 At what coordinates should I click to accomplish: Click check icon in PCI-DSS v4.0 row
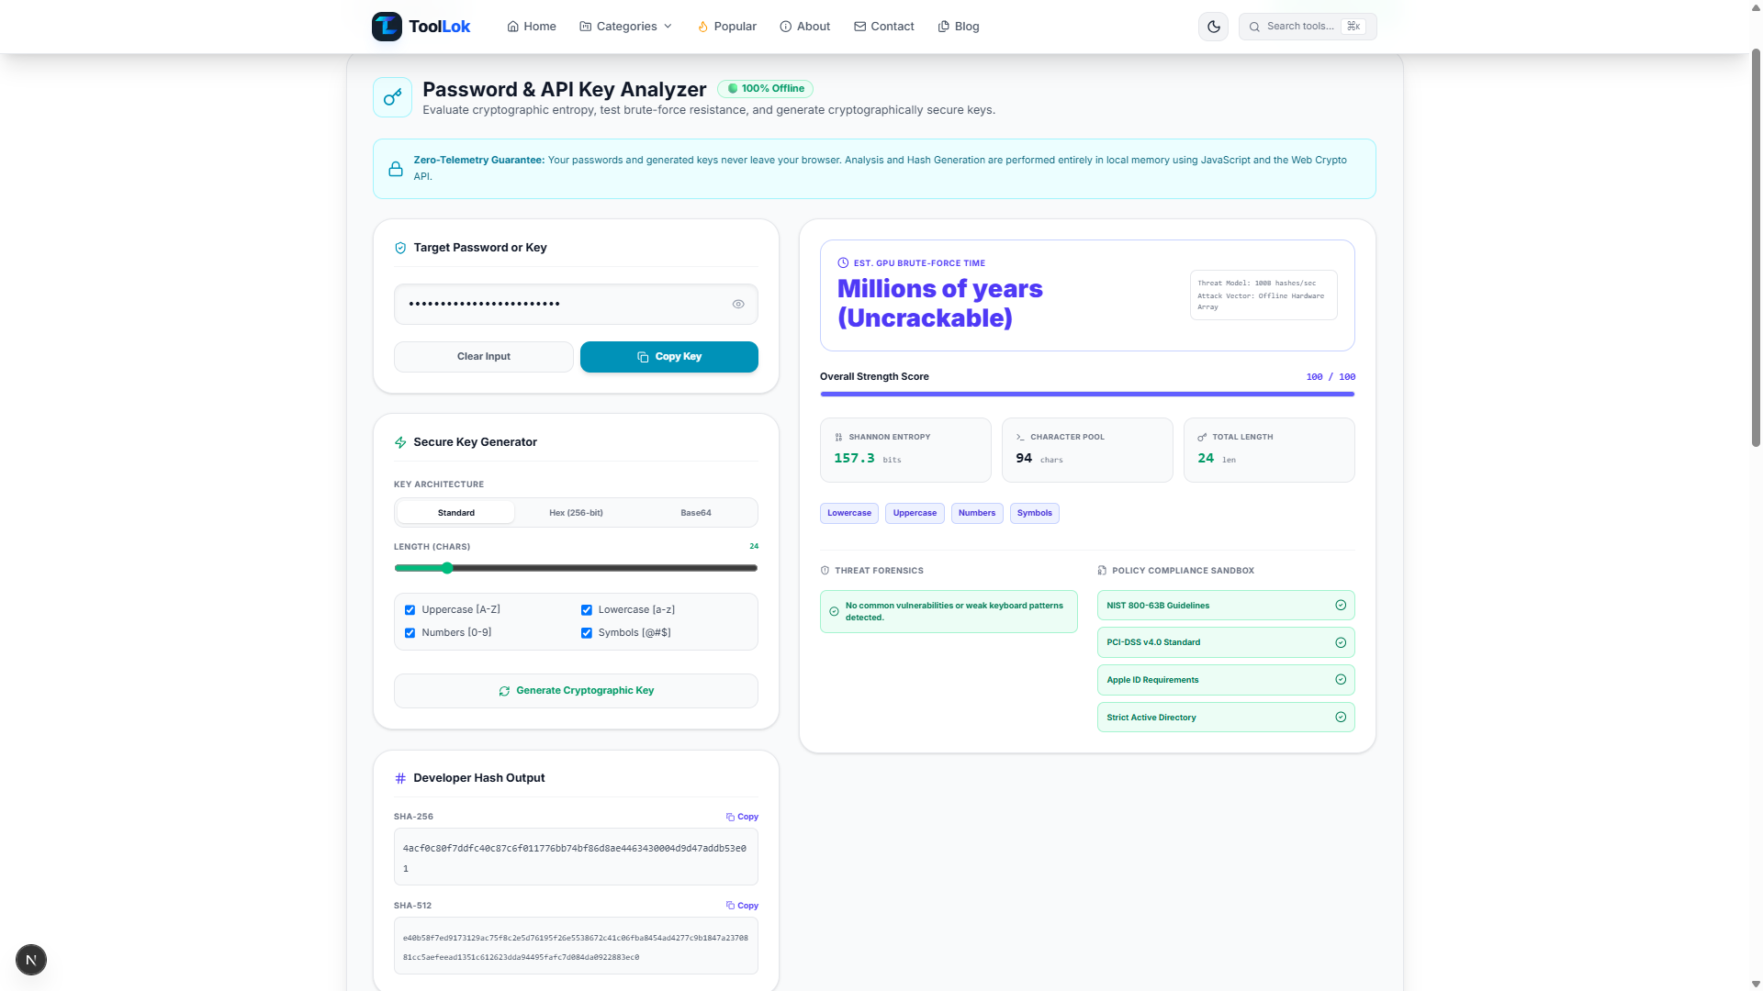(x=1341, y=643)
